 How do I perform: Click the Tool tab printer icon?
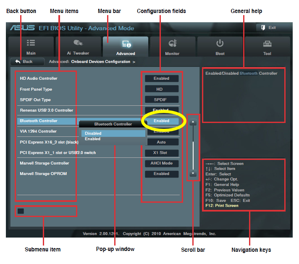(267, 44)
